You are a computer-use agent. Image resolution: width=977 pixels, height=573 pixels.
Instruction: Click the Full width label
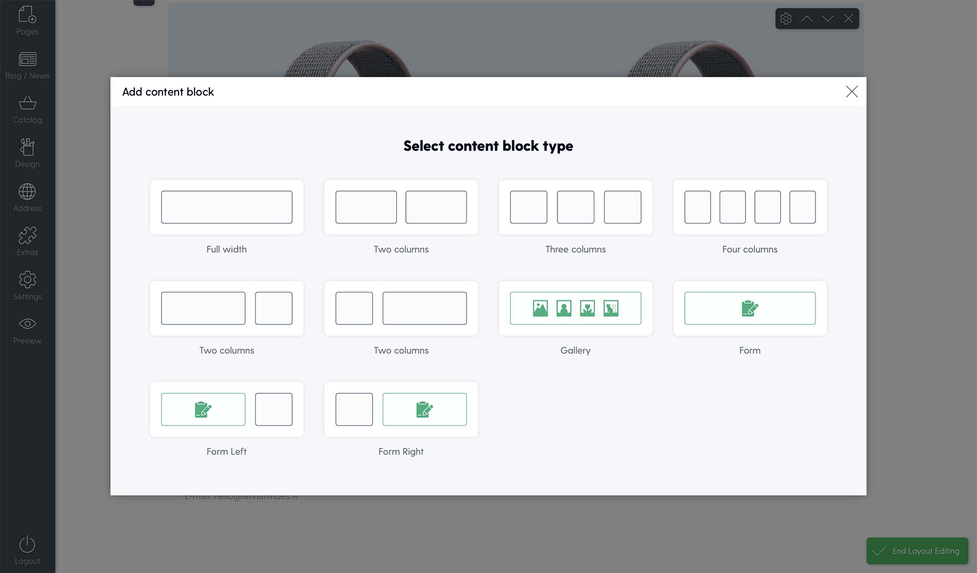point(226,249)
